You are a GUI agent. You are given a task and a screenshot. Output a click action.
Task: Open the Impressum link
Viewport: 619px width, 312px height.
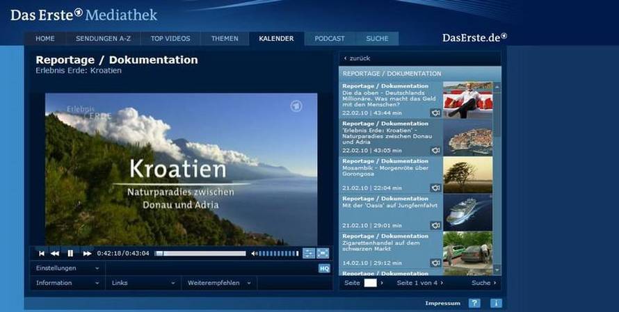pos(442,304)
